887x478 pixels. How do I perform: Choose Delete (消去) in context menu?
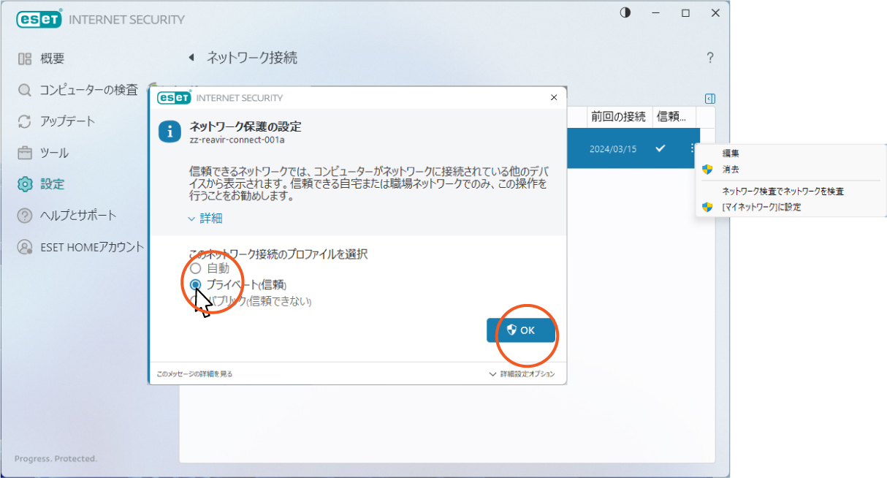[x=731, y=169]
